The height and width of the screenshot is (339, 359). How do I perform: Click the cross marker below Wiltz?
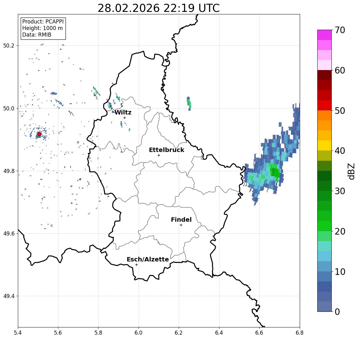(x=124, y=118)
